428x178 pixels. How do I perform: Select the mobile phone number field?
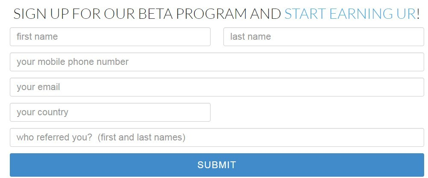pos(217,62)
